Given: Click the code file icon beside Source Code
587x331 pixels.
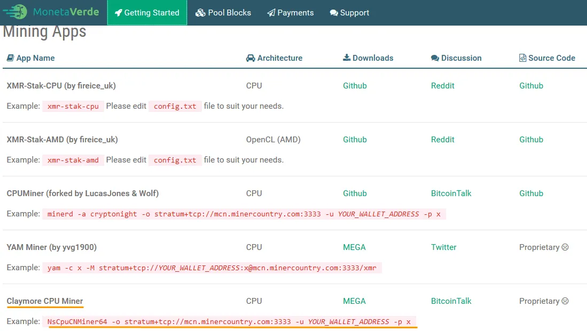Looking at the screenshot, I should pyautogui.click(x=522, y=58).
